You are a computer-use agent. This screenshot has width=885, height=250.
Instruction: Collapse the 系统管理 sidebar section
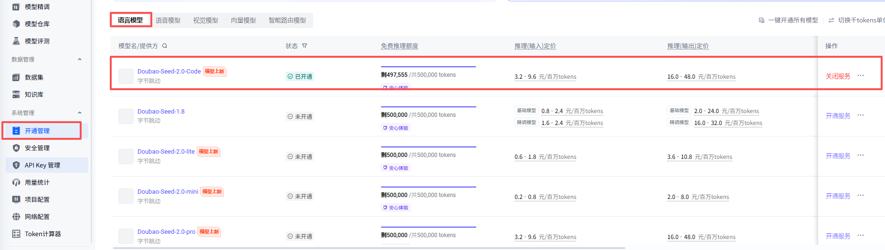(x=80, y=113)
